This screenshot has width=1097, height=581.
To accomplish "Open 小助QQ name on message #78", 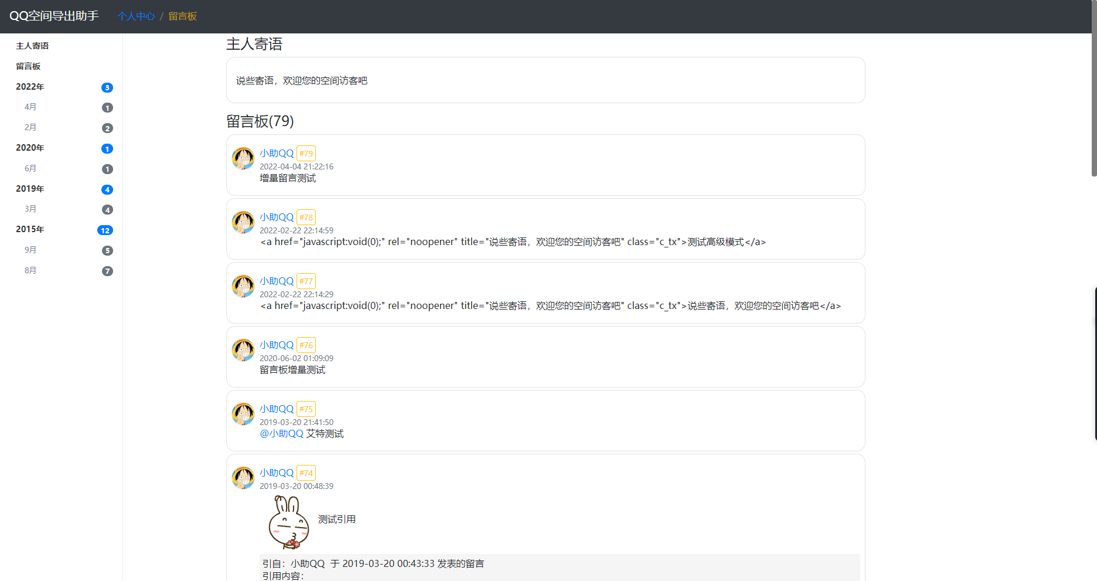I will tap(277, 217).
